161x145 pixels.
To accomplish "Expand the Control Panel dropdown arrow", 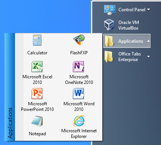I will pos(148,9).
